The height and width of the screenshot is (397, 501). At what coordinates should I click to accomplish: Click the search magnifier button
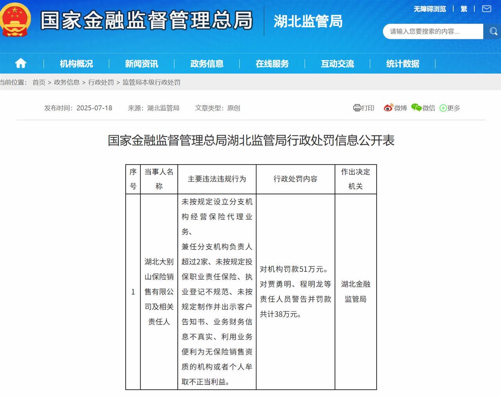click(x=492, y=31)
